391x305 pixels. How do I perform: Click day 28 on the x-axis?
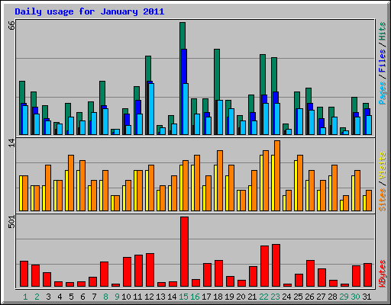tap(332, 297)
